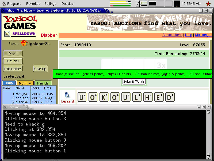Switch to the Monthly leaderboard tab
This screenshot has height=161, width=214.
pyautogui.click(x=25, y=83)
